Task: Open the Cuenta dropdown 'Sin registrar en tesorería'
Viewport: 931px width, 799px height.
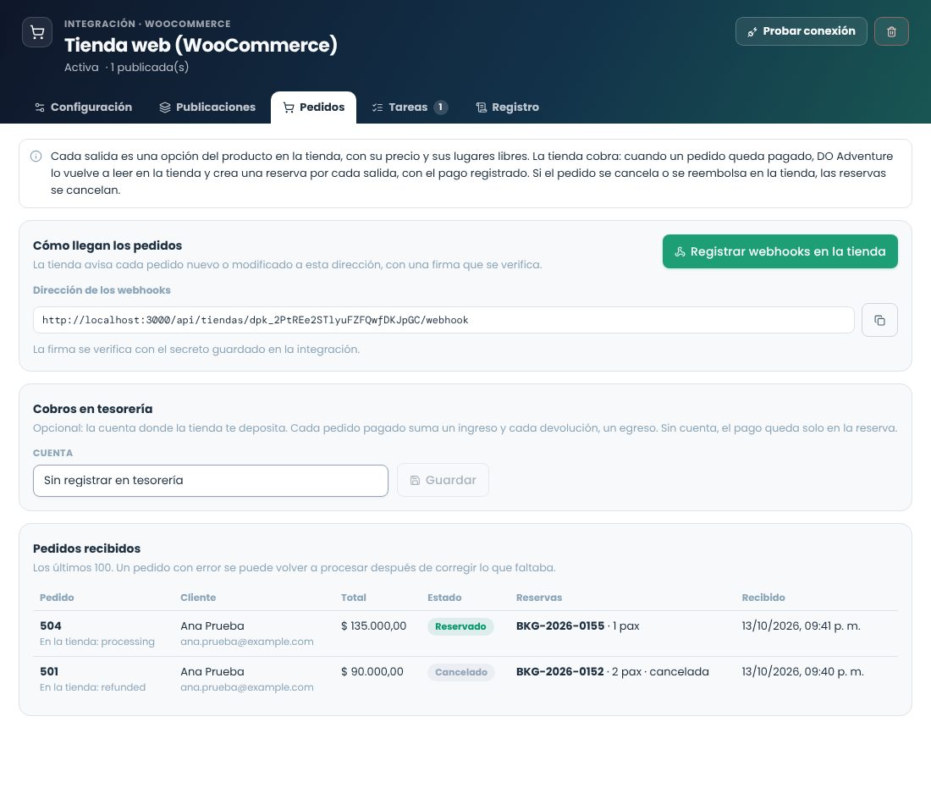Action: (x=211, y=481)
